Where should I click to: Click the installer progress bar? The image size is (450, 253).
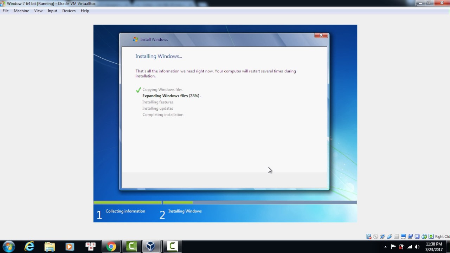pos(225,202)
